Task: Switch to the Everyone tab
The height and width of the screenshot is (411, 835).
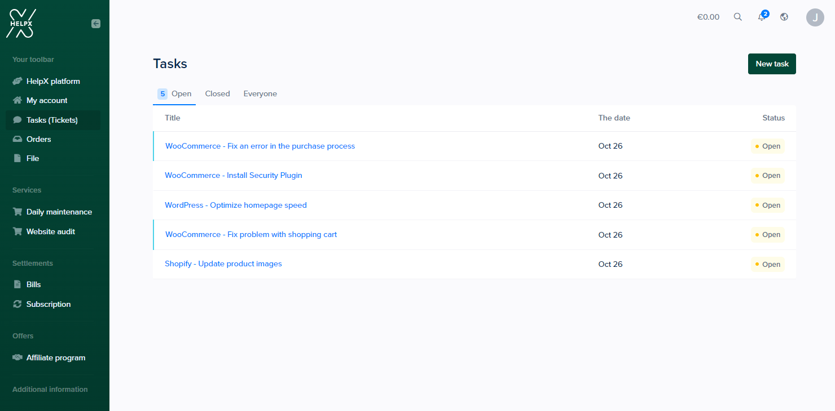Action: (x=260, y=94)
